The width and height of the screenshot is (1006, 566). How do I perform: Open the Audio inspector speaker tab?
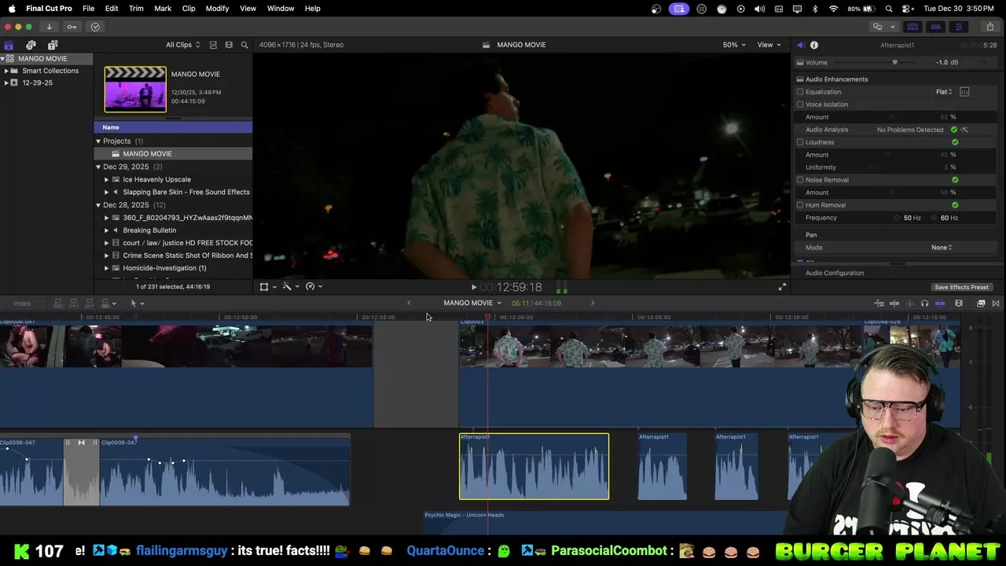tap(800, 45)
